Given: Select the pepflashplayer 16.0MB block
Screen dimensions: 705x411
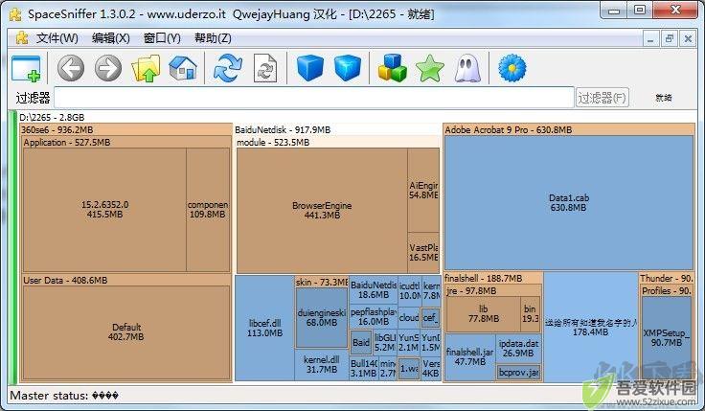Looking at the screenshot, I should [374, 316].
